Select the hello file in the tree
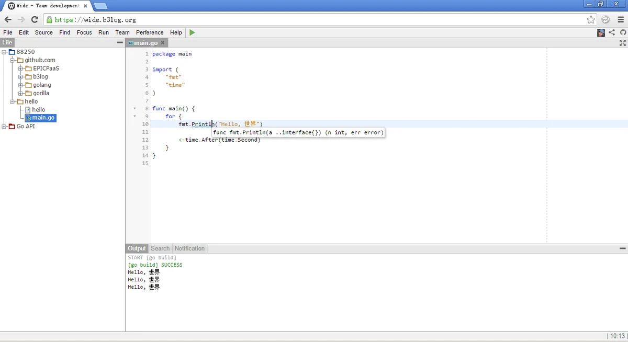 [x=39, y=110]
